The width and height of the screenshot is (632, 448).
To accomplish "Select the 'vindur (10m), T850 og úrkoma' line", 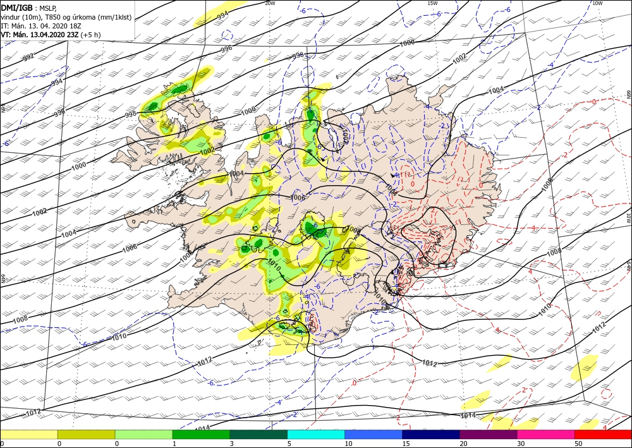I will (66, 17).
